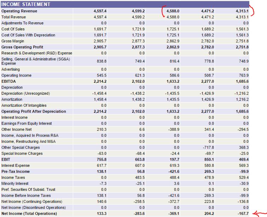Select Net Income Total value 204.2
This screenshot has width=267, height=217.
[209, 213]
